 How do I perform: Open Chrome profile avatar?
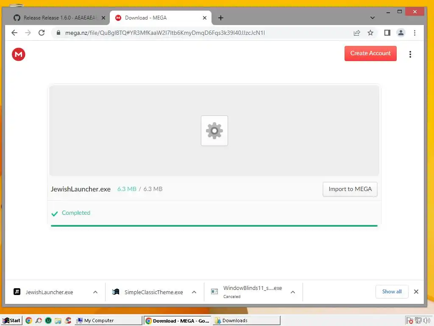401,33
